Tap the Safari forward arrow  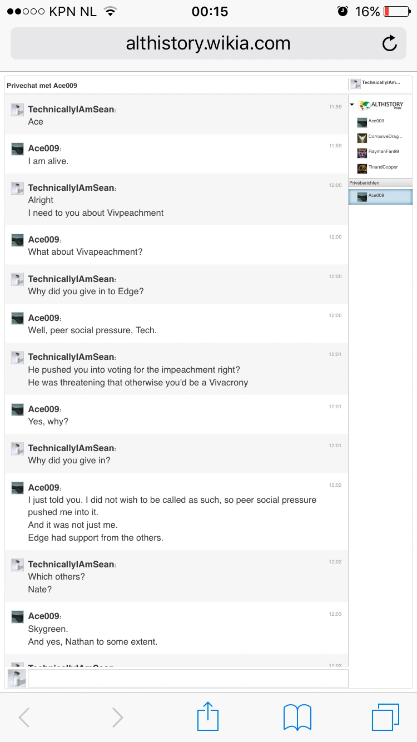(x=117, y=717)
